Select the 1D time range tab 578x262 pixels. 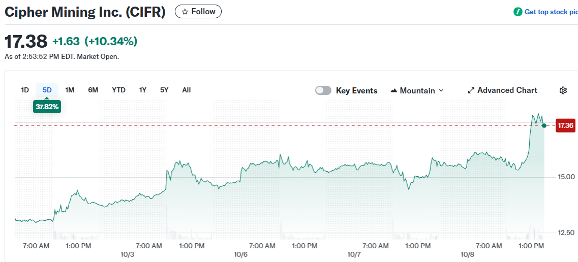[25, 90]
